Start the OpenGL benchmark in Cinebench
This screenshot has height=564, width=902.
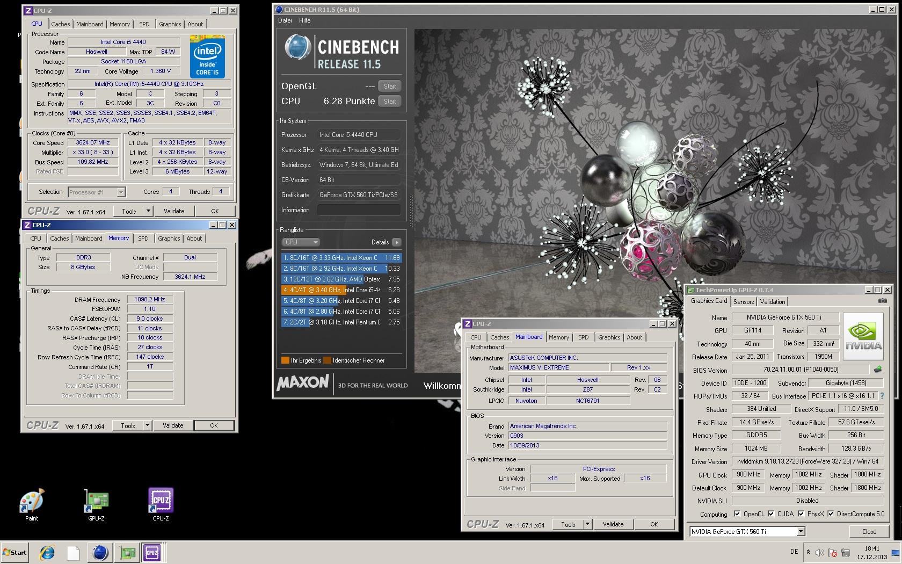pyautogui.click(x=390, y=86)
